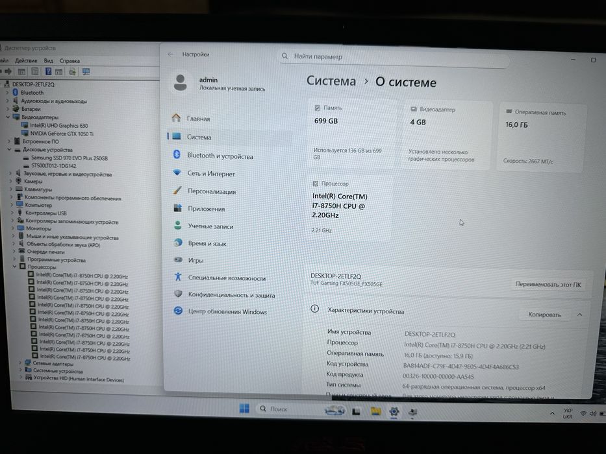606x454 pixels.
Task: Open the Windows Start button
Action: click(x=244, y=409)
